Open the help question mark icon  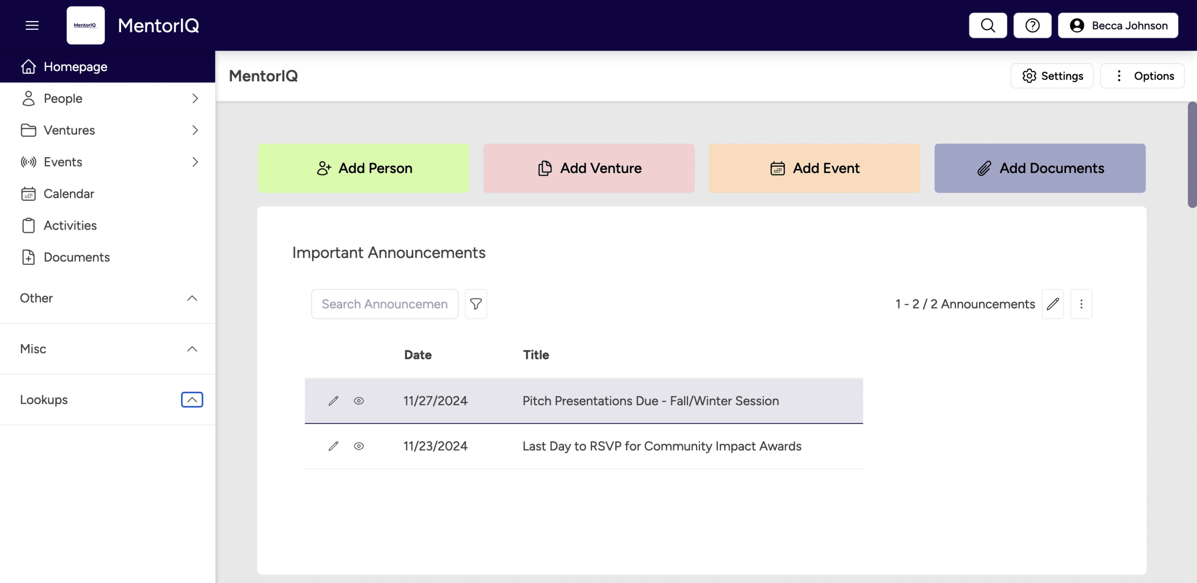pos(1032,25)
